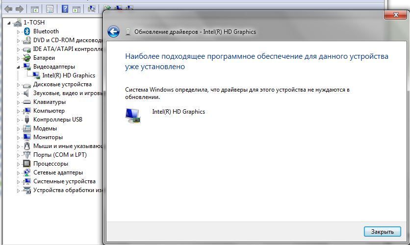Screen dimensions: 410x245
Task: Expand the Компьютер node
Action: point(18,111)
